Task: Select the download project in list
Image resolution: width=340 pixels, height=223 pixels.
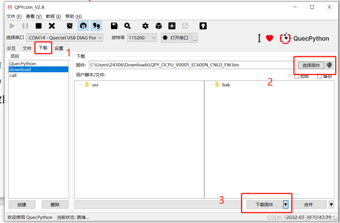Action: pos(38,70)
